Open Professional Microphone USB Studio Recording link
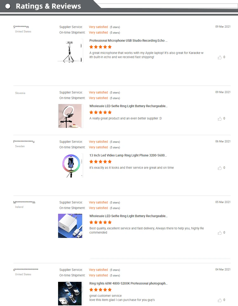Image resolution: width=238 pixels, height=306 pixels. [x=128, y=41]
